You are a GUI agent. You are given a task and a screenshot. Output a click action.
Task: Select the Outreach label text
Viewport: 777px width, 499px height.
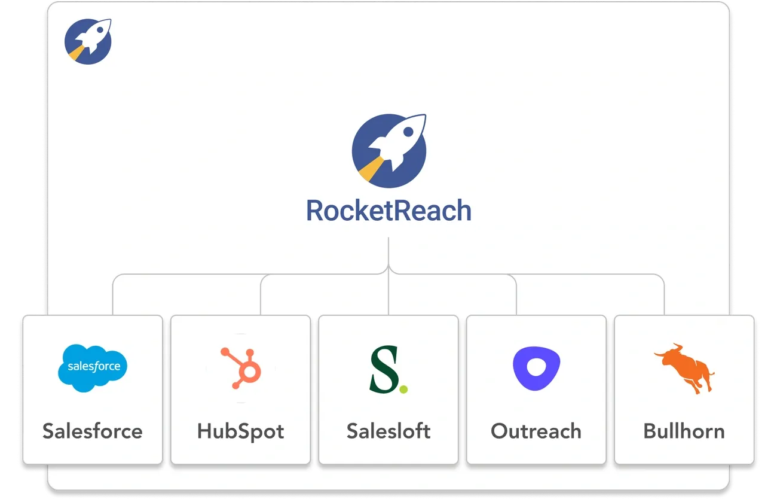536,431
